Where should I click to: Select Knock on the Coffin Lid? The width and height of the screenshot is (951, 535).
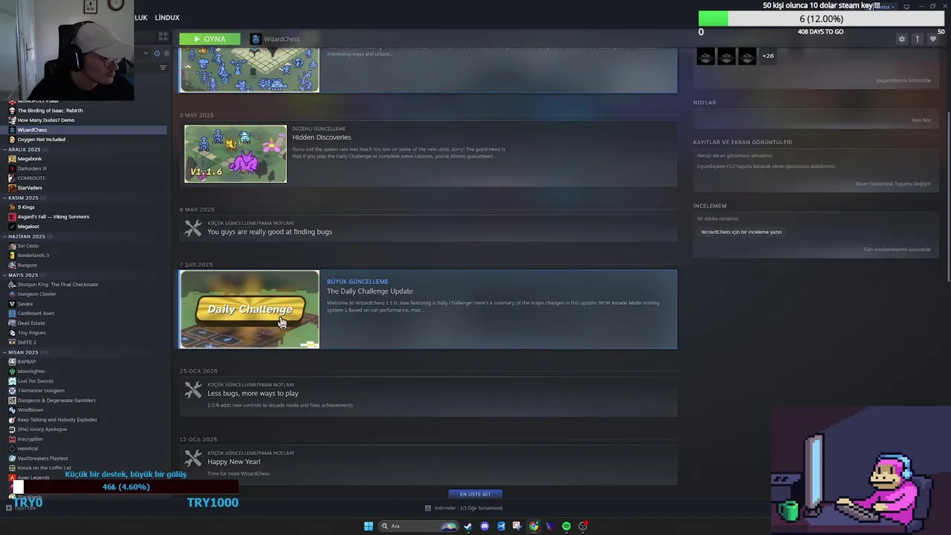44,468
